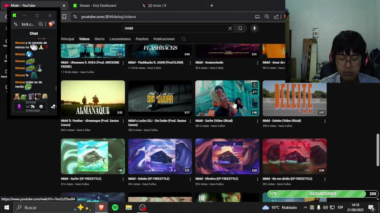This screenshot has height=213, width=380.
Task: Open channel search magnifier next to Publicaciones
Action: [184, 39]
